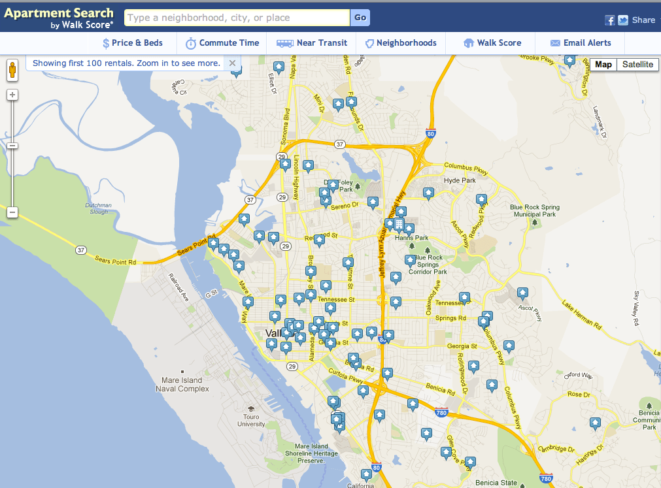The height and width of the screenshot is (488, 661).
Task: Share via the Facebook icon
Action: pyautogui.click(x=609, y=20)
